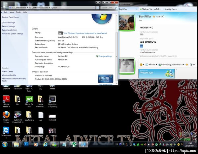198x154 pixels.
Task: Open Advanced system settings
Action: (13, 33)
